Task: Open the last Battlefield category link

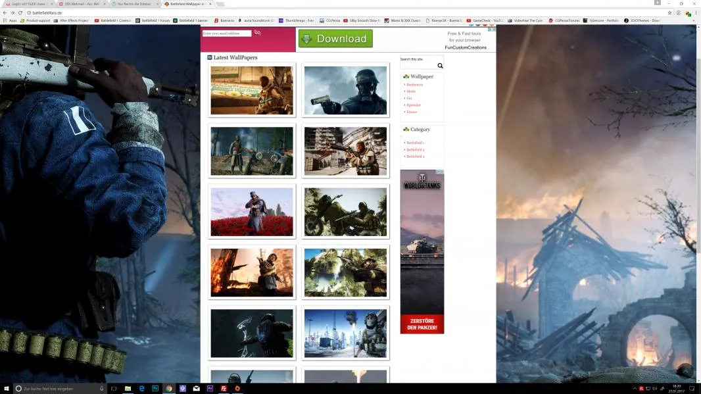Action: (x=416, y=157)
